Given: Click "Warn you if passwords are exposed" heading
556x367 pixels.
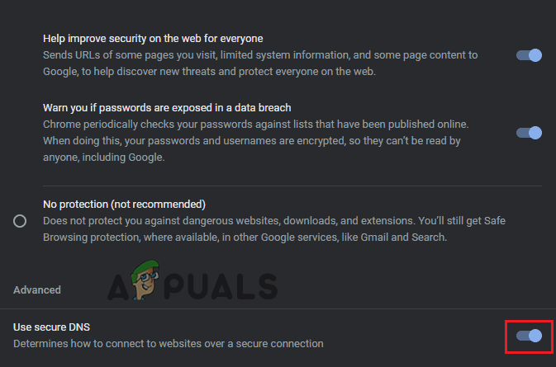Looking at the screenshot, I should (166, 107).
